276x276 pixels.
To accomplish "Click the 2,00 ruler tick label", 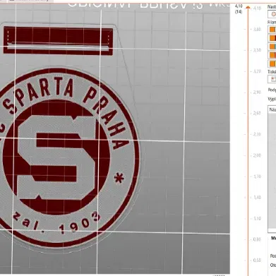I will 257,155.
